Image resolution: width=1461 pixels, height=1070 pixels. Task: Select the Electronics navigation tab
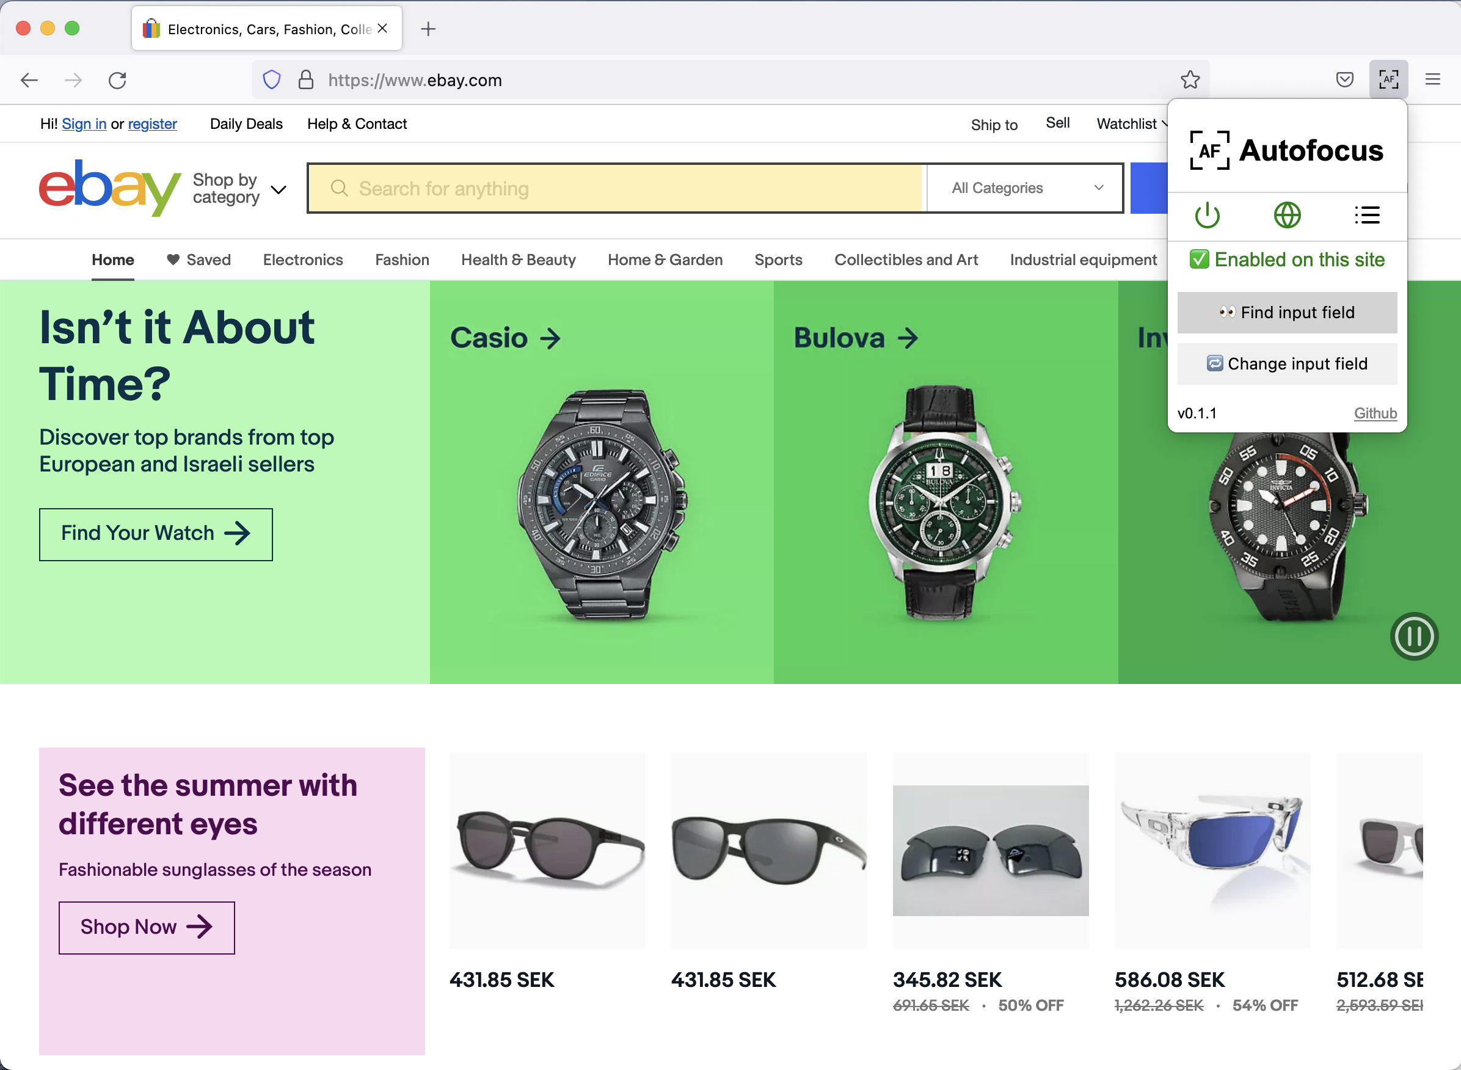click(x=302, y=260)
